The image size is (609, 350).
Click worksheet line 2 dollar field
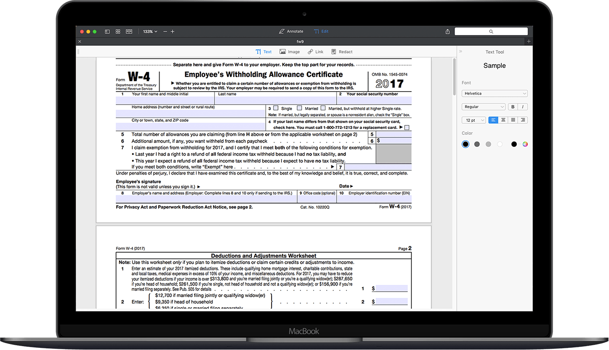pyautogui.click(x=391, y=302)
